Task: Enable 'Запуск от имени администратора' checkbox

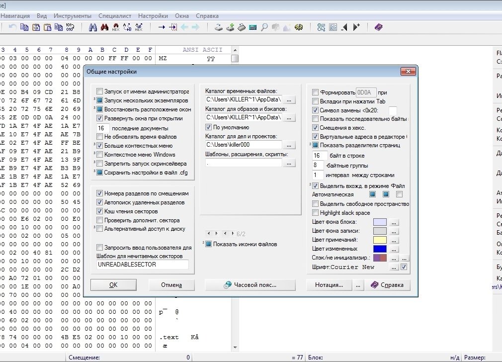Action: [x=99, y=91]
